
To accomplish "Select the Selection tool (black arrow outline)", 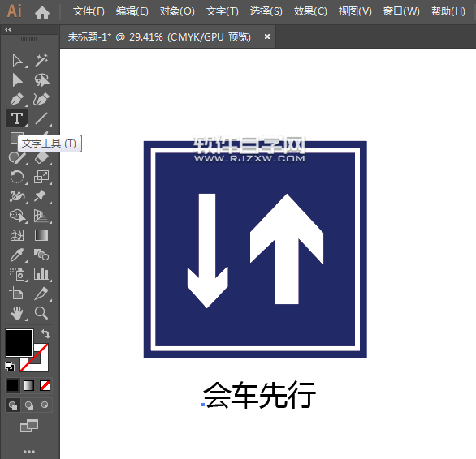I will (17, 61).
